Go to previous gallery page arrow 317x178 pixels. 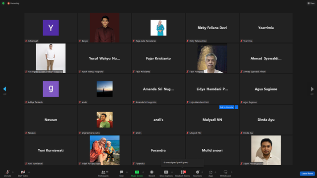click(4, 89)
